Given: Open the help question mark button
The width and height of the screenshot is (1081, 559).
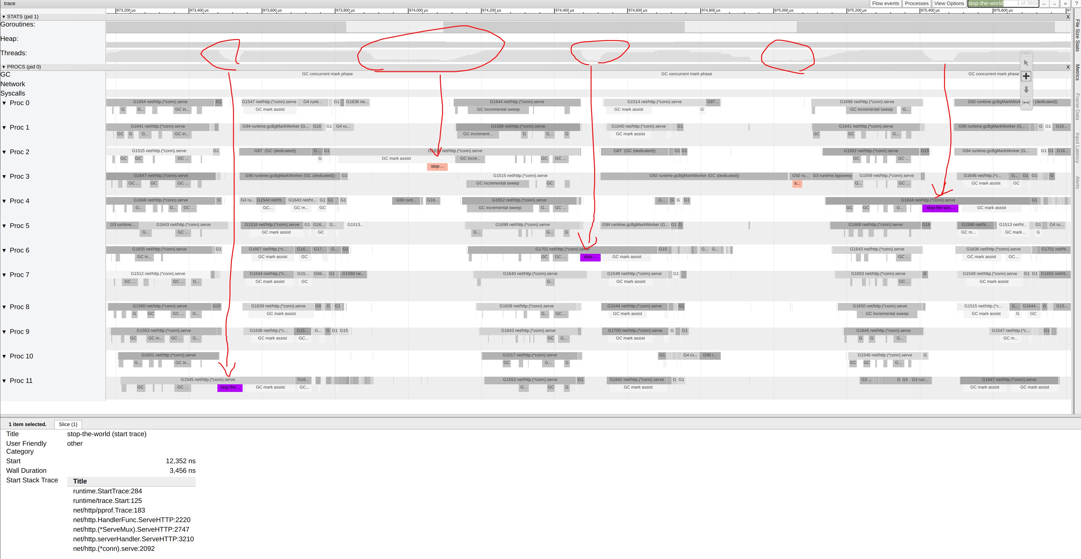Looking at the screenshot, I should point(1076,3).
